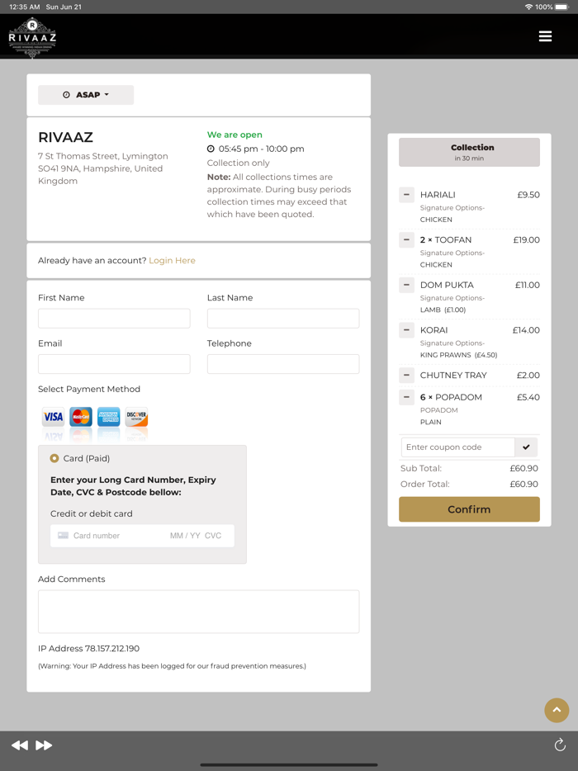This screenshot has height=771, width=578.
Task: Reload the page using the refresh icon
Action: 559,745
